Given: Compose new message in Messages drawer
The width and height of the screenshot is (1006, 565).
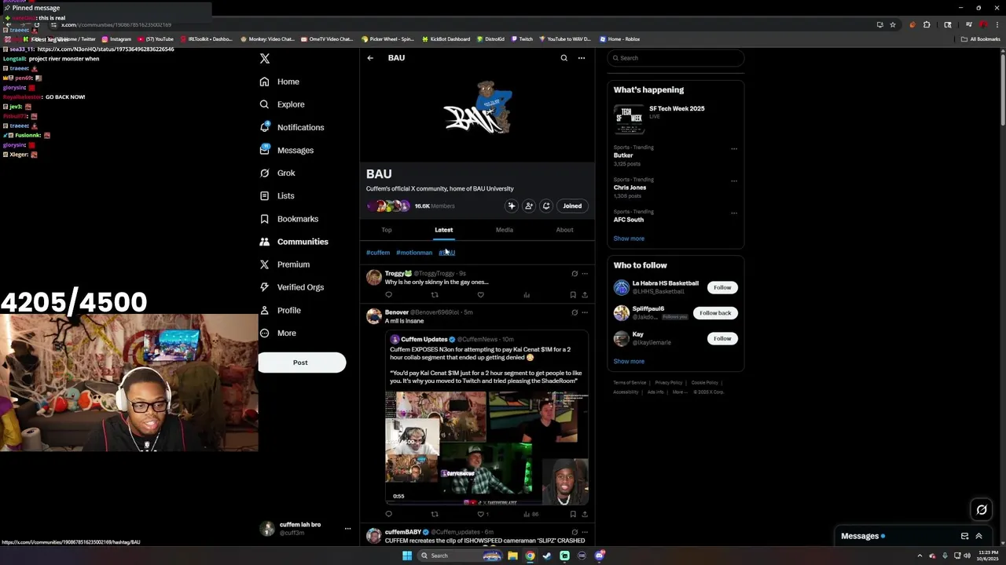Looking at the screenshot, I should click(964, 536).
